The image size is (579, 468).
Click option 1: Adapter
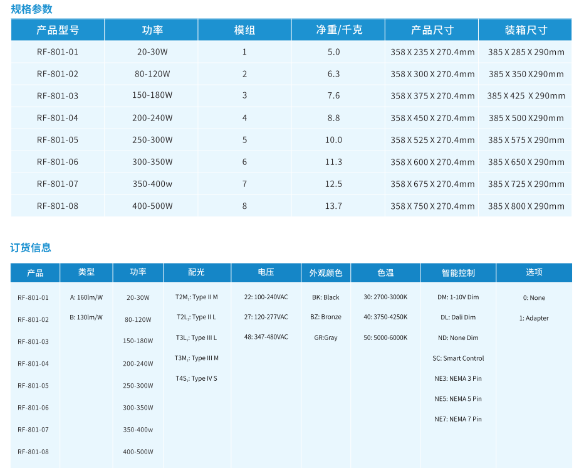(534, 318)
